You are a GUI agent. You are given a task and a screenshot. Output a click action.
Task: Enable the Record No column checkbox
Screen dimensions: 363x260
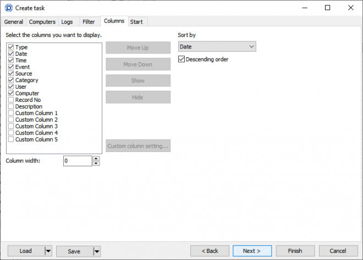coord(11,100)
